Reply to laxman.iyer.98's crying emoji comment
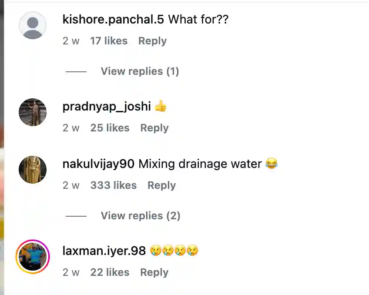This screenshot has height=295, width=369. pos(154,272)
